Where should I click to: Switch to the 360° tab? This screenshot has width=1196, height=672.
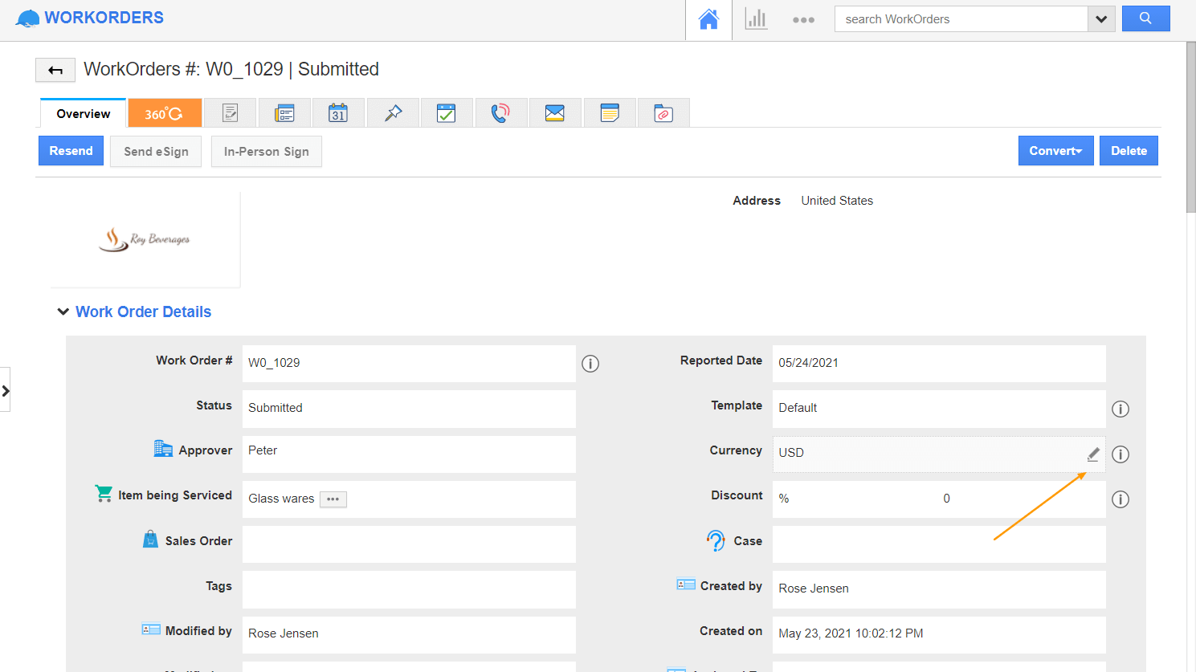pyautogui.click(x=164, y=114)
